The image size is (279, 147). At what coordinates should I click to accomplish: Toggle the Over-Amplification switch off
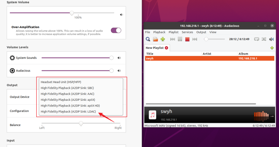tap(116, 30)
